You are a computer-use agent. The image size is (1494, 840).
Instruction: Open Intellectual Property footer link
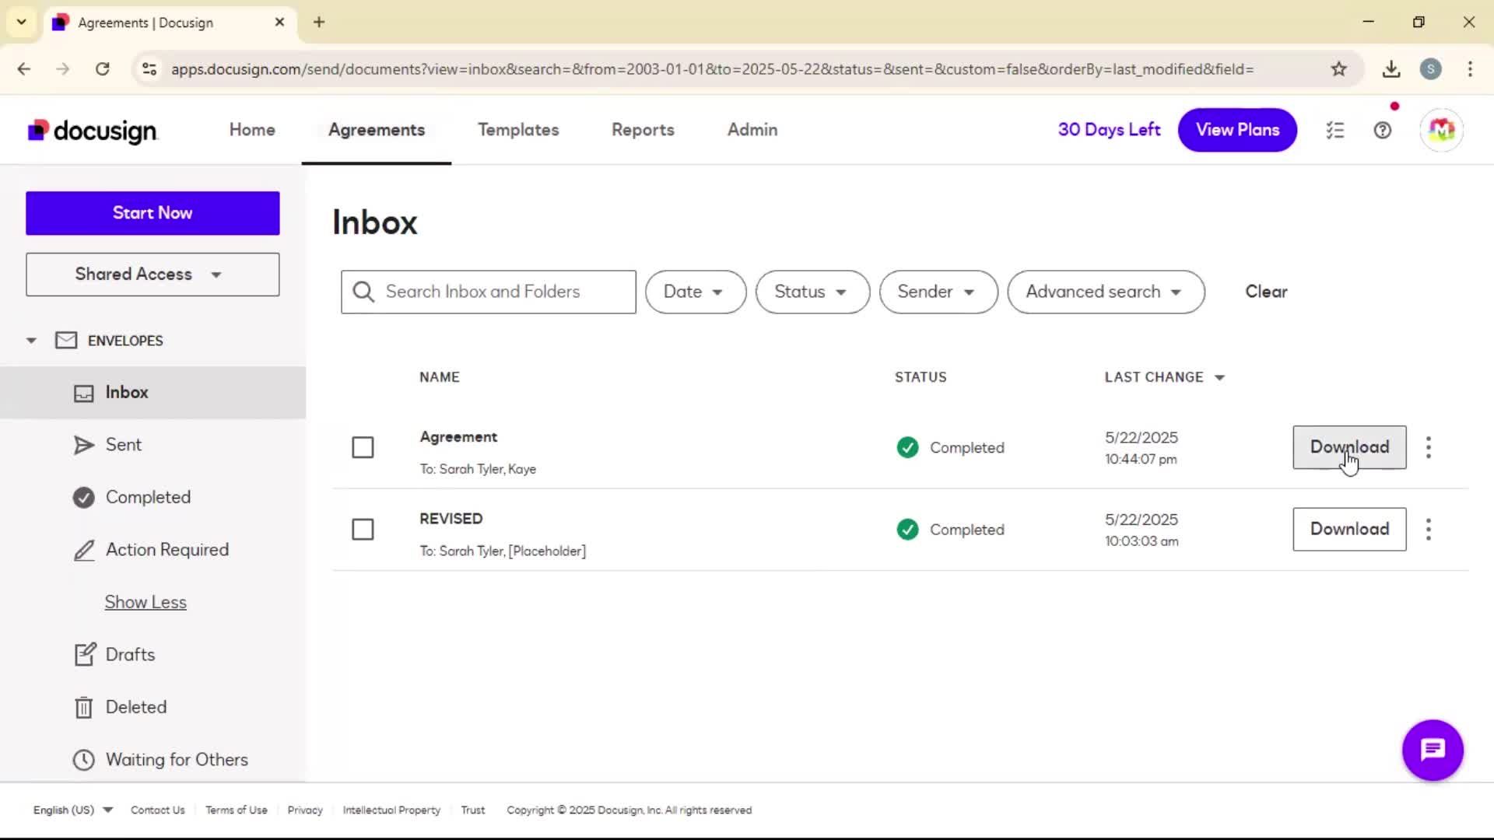(x=391, y=810)
